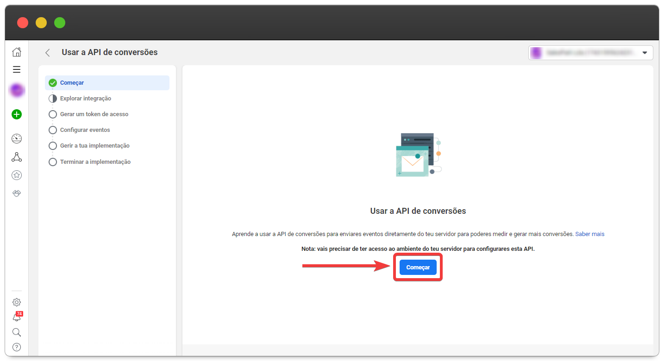Open notifications bell with 74 badge
664x361 pixels.
(x=17, y=317)
